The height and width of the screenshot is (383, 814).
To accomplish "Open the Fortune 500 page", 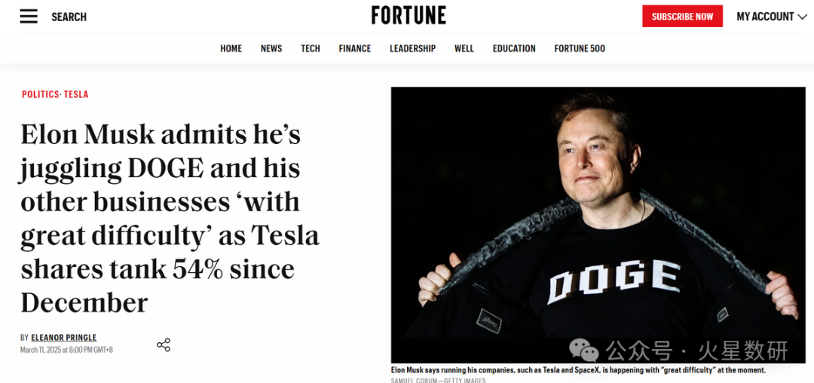I will click(x=580, y=48).
